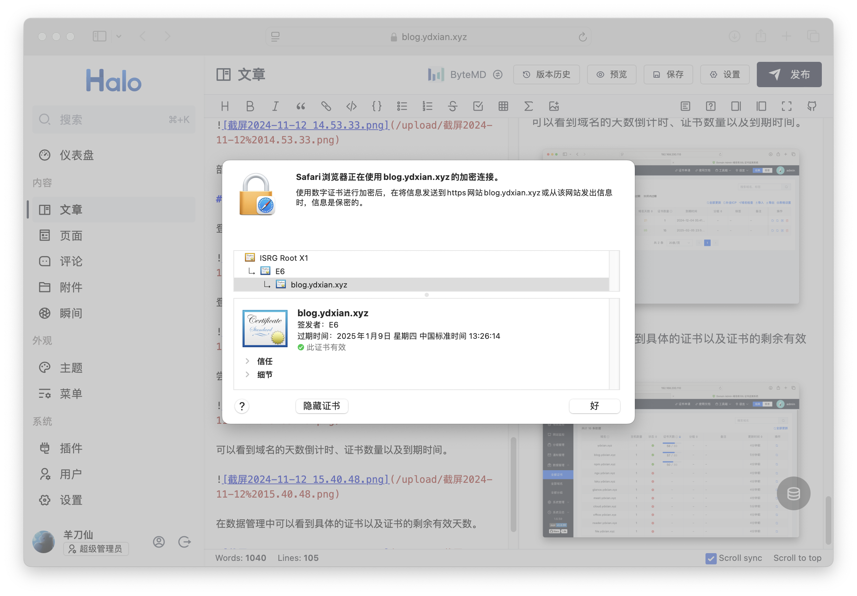Viewport: 857px width, 596px height.
Task: Insert a math formula with the sigma icon
Action: pos(529,106)
